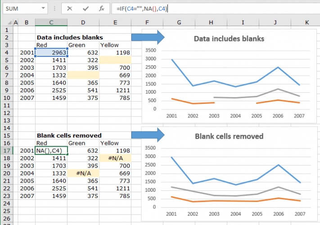This screenshot has height=225, width=320.
Task: Select row 11 header
Action: coord(7,105)
